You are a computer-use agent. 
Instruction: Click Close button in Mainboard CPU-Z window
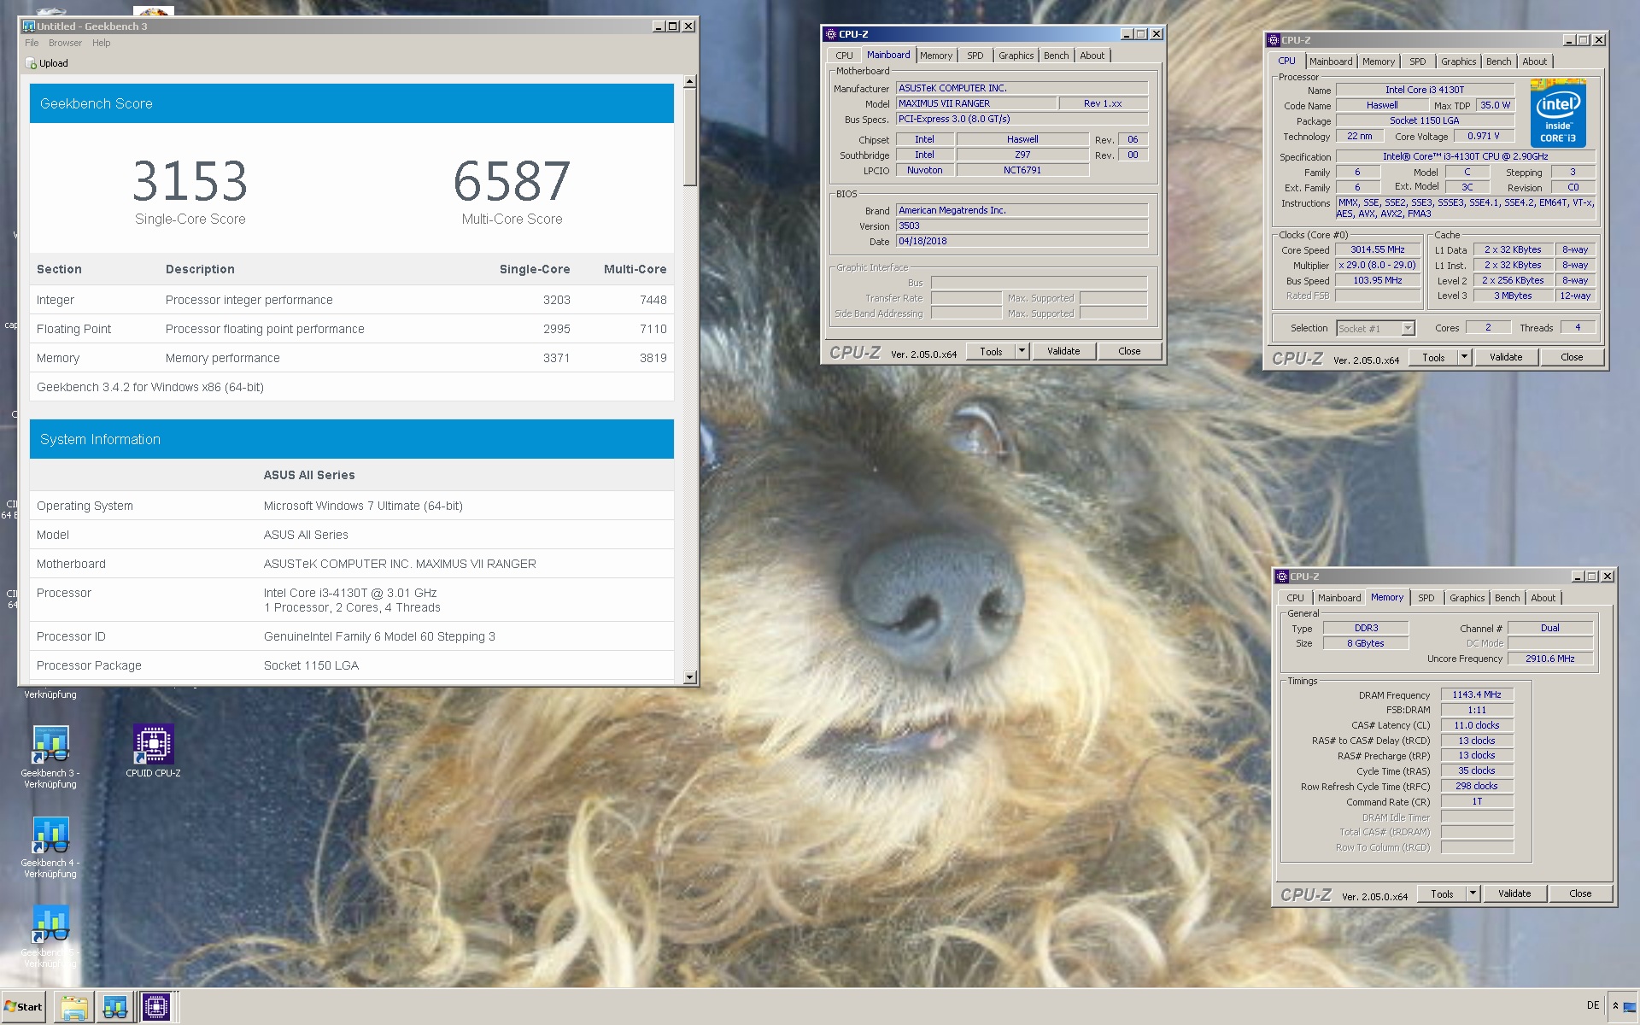(x=1129, y=351)
